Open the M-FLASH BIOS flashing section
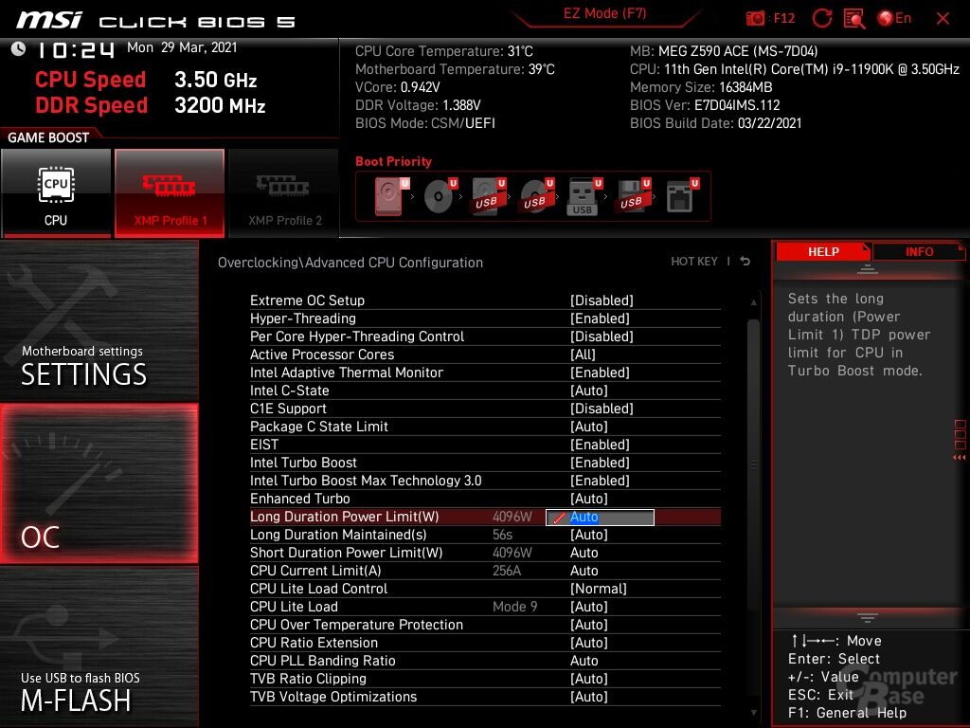970x728 pixels. pyautogui.click(x=99, y=646)
